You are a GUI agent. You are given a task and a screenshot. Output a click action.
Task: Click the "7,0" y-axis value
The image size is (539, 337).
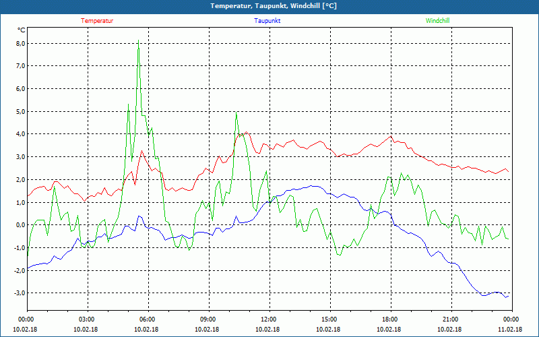pos(21,65)
